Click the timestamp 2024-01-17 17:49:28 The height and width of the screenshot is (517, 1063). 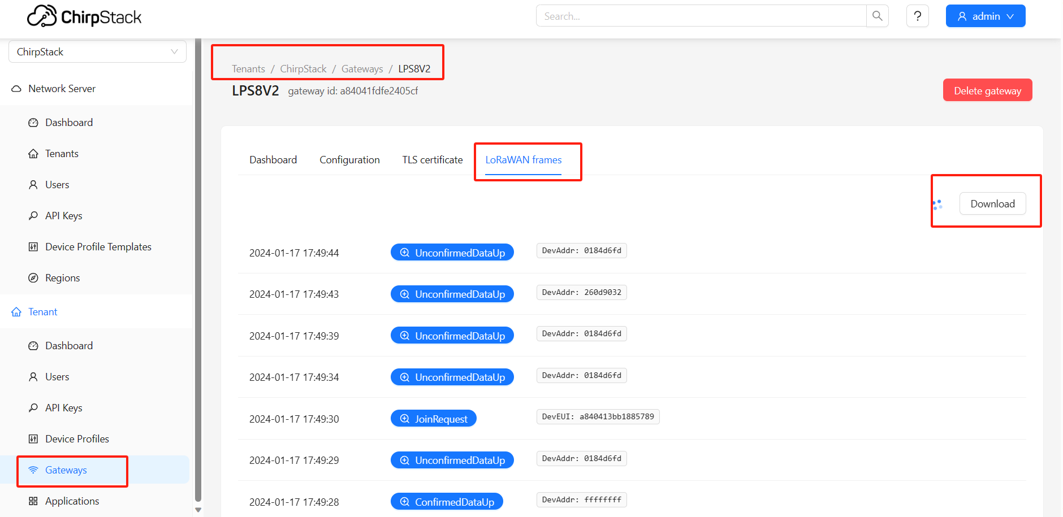pyautogui.click(x=294, y=502)
